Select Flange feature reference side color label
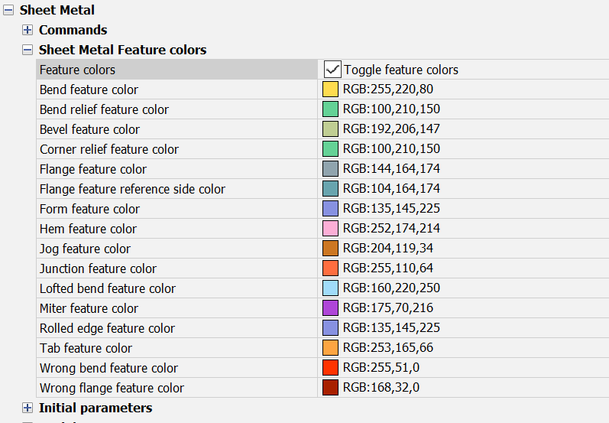 132,189
